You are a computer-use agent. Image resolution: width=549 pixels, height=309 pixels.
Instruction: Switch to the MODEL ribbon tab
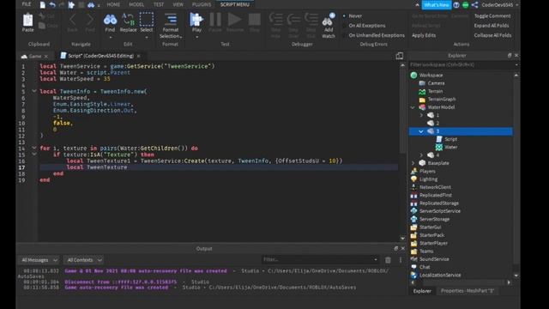point(136,4)
